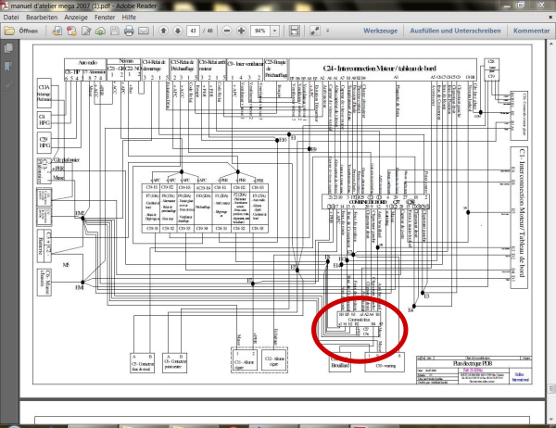Go to the previous page with up arrow
Viewport: 556px width, 428px height.
click(x=164, y=31)
